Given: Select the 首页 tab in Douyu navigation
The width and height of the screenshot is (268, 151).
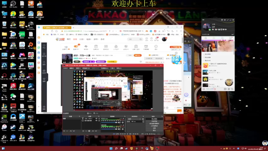Looking at the screenshot, I should pos(69,39).
